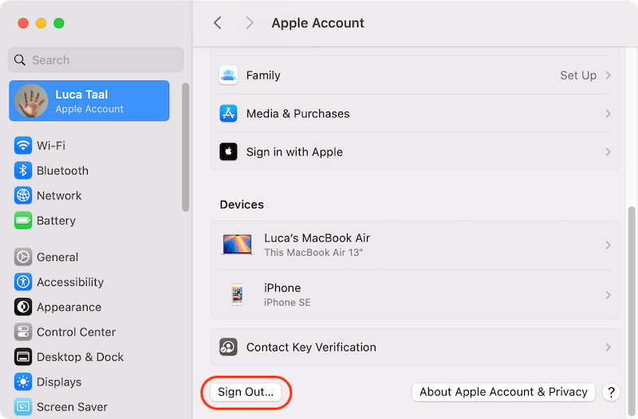
Task: Click the General gear icon
Action: pyautogui.click(x=23, y=256)
